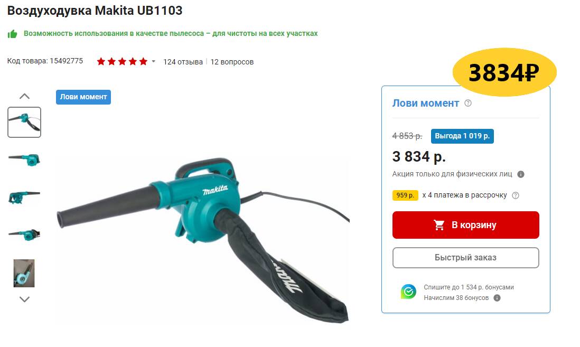Open help icon next to Лови момент
580x347 pixels.
click(468, 103)
